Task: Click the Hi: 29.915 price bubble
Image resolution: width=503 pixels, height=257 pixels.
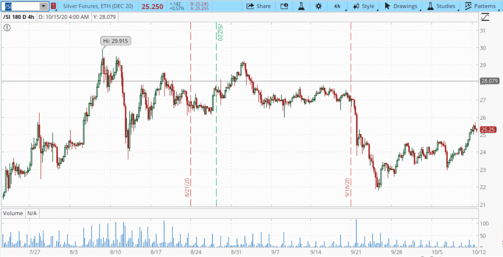Action: 116,41
